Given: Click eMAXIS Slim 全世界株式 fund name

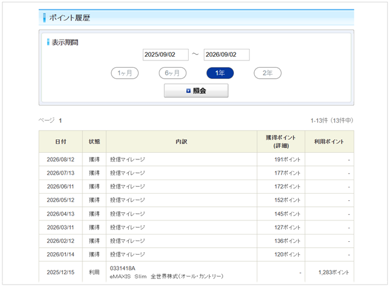Looking at the screenshot, I should pyautogui.click(x=166, y=276).
